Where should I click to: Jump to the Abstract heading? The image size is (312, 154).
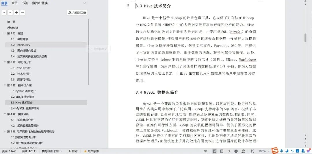[x=12, y=28]
